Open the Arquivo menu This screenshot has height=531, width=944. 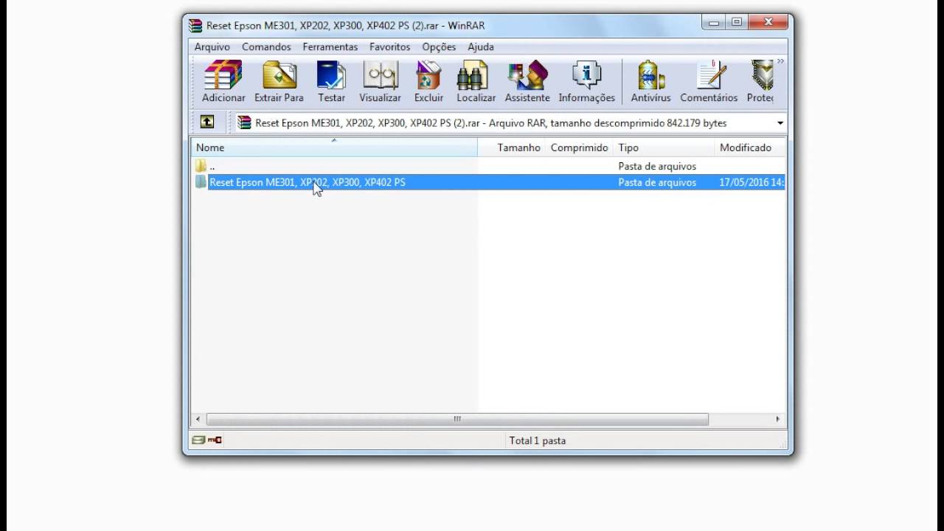(212, 46)
